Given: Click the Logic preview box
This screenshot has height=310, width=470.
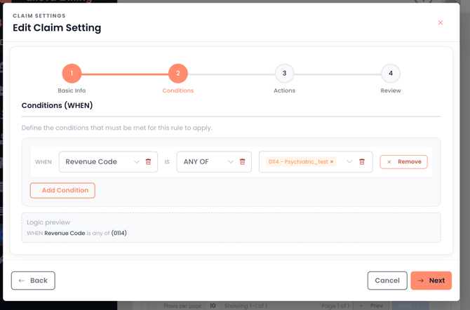Looking at the screenshot, I should pos(231,227).
